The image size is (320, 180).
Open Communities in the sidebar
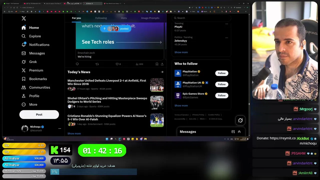click(36, 87)
